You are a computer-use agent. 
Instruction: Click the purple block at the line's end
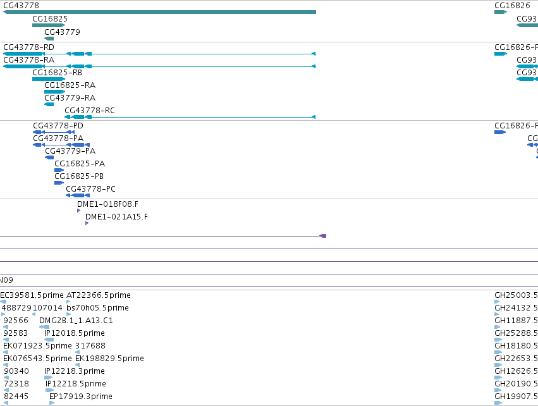(323, 236)
